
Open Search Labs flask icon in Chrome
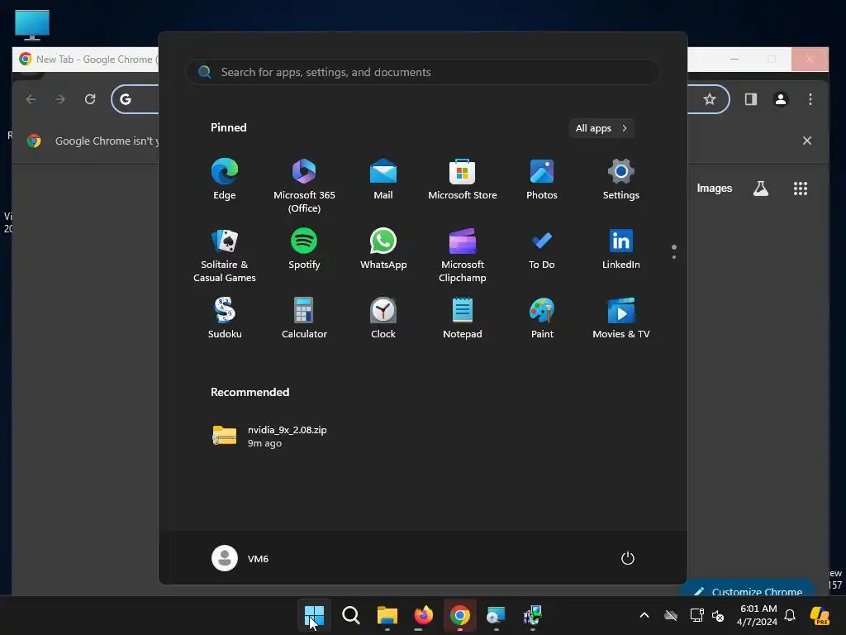pos(761,189)
